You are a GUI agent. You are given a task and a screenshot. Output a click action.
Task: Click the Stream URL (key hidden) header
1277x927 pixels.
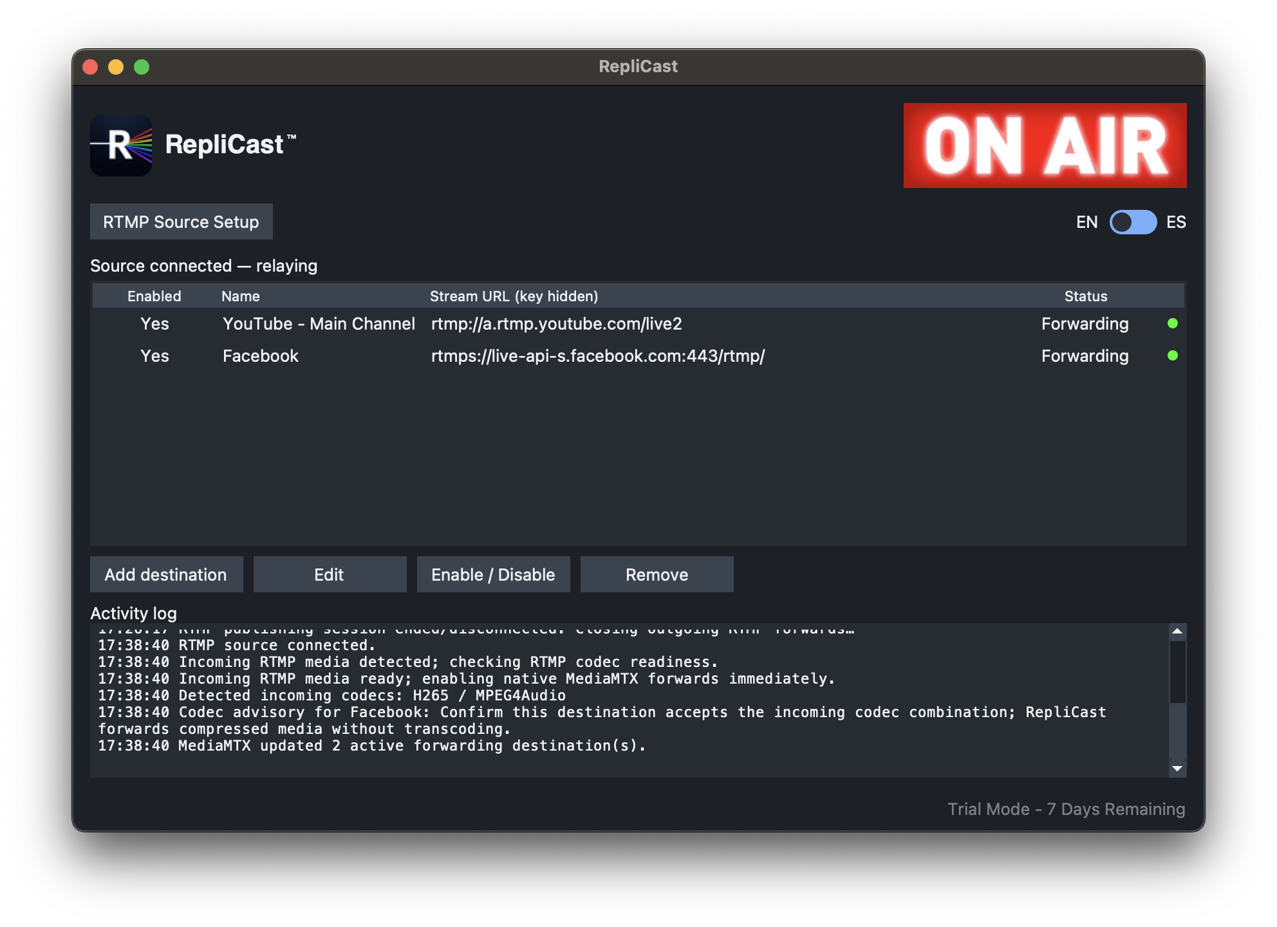coord(514,296)
